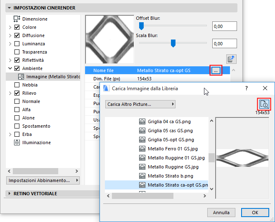Click the Scala Blur value field
This screenshot has width=275, height=222.
click(x=225, y=43)
